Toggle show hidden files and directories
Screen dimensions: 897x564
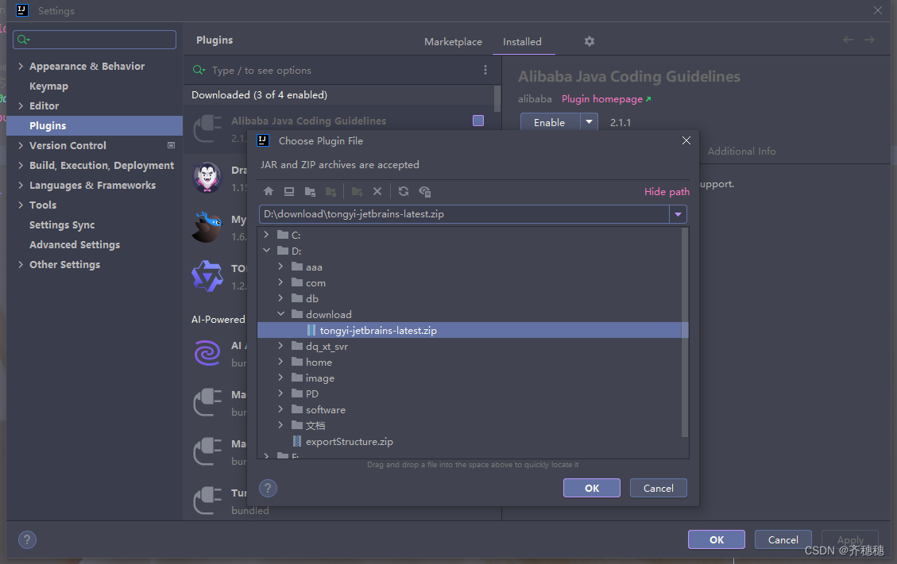(x=424, y=191)
